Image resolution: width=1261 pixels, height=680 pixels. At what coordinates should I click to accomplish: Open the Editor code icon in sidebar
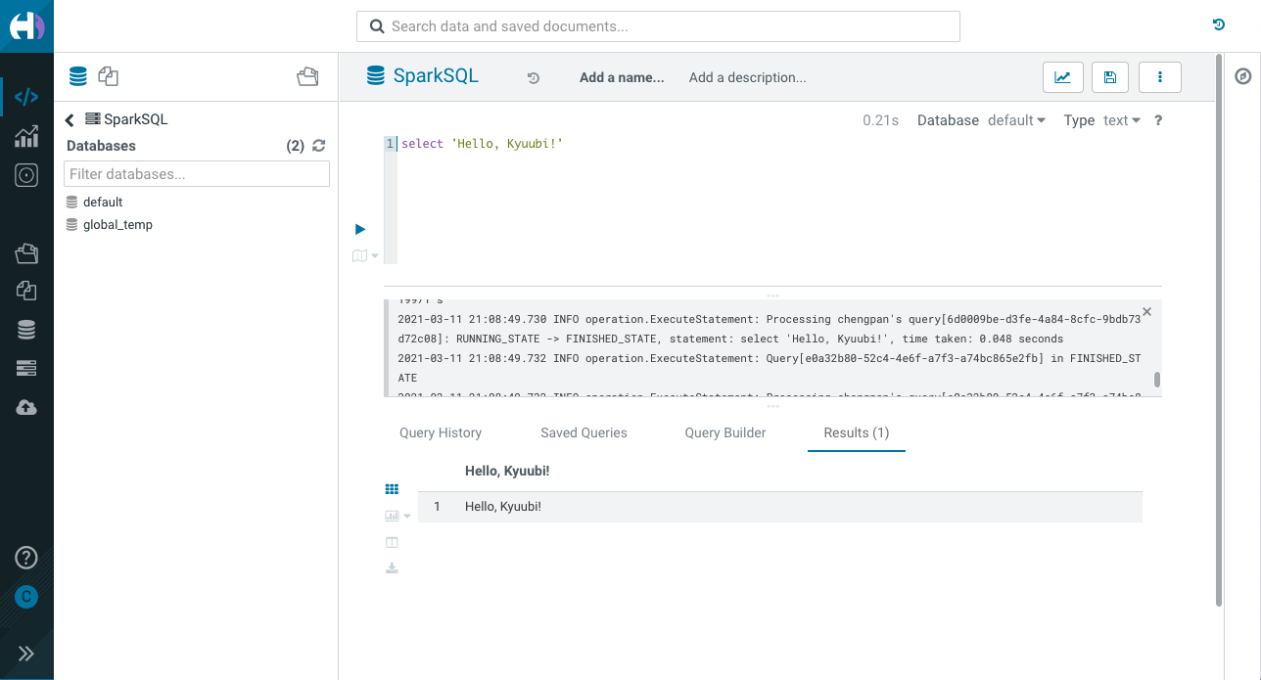pos(26,97)
